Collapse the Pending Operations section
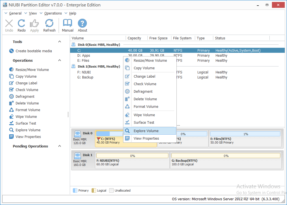 (59, 146)
